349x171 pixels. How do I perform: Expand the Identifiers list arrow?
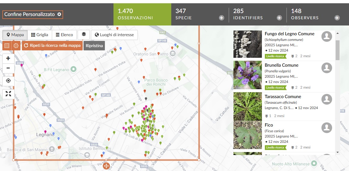279,18
